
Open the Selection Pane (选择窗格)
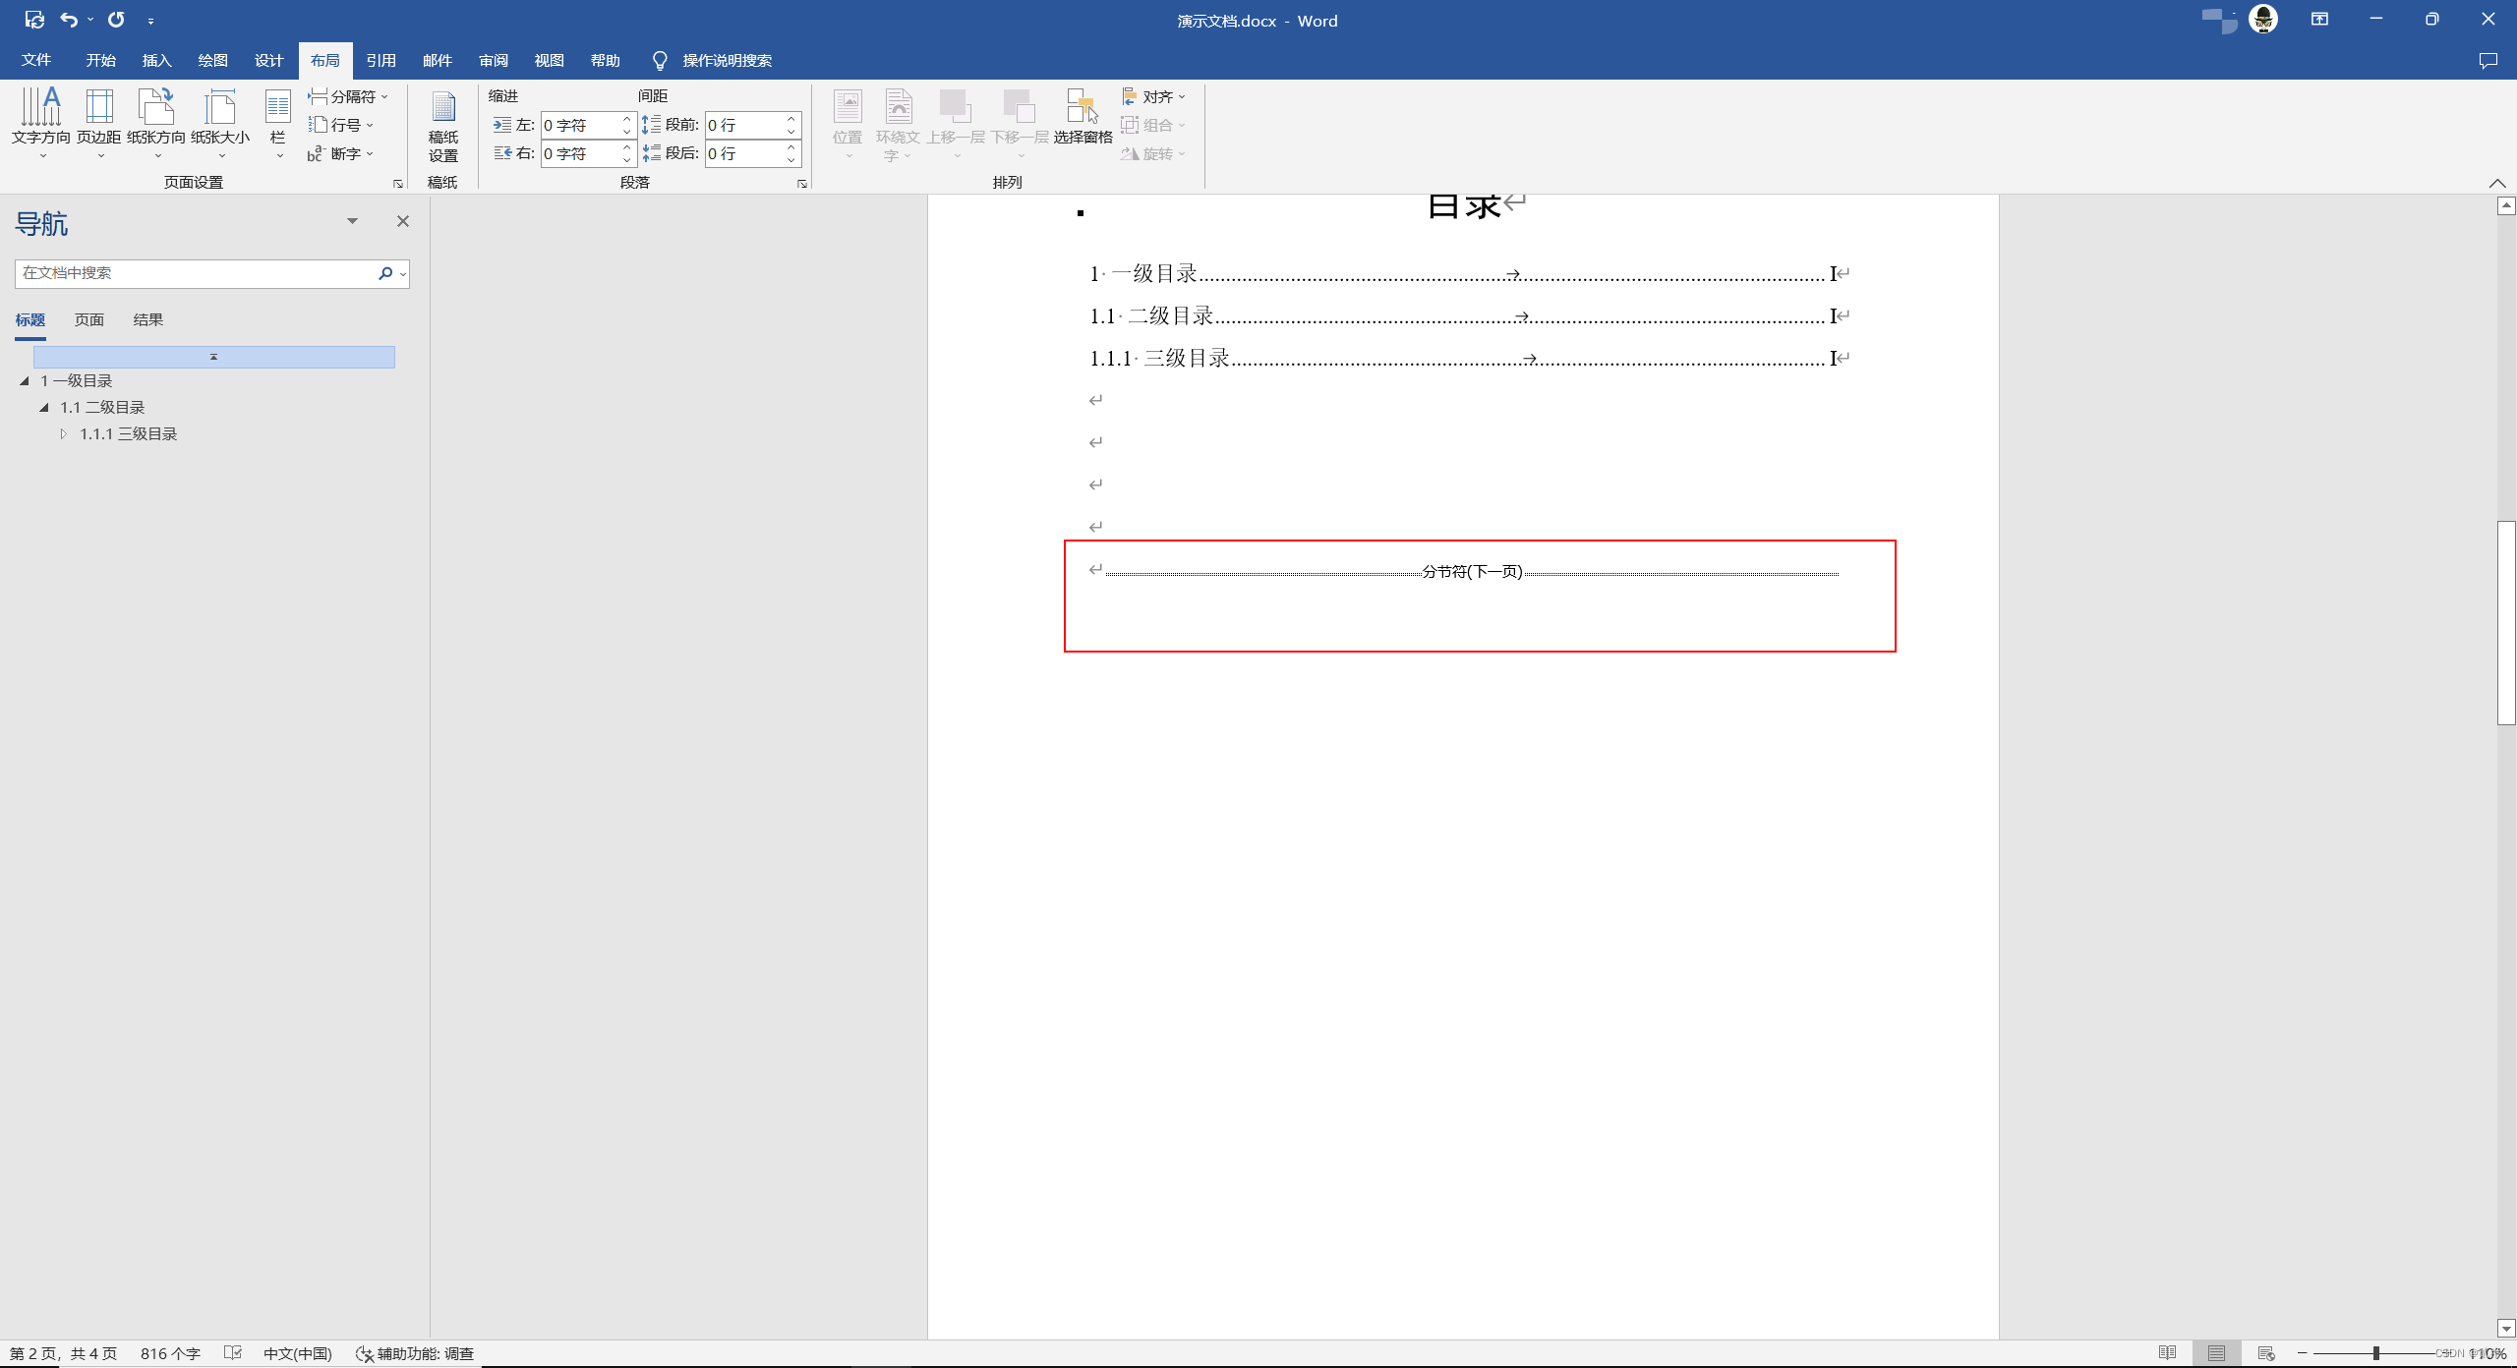(1083, 118)
